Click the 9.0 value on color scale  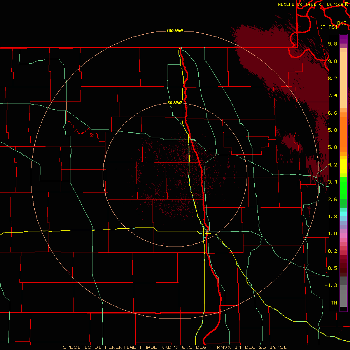pyautogui.click(x=332, y=61)
